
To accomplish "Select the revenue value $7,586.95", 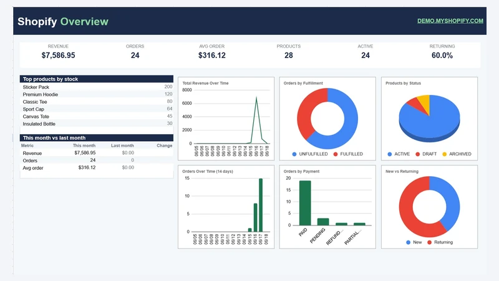I will 58,56.
